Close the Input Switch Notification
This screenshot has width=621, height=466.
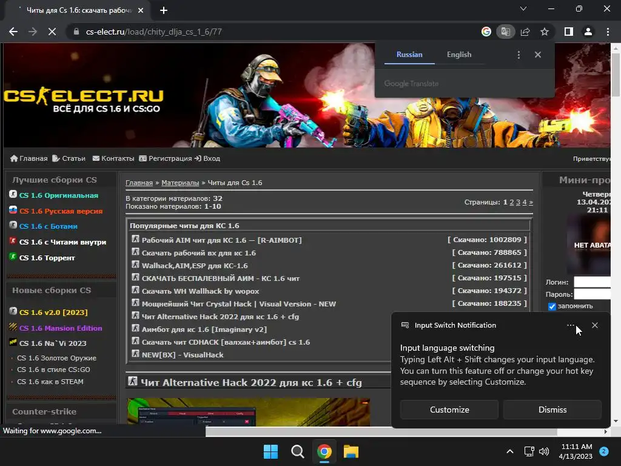coord(595,325)
